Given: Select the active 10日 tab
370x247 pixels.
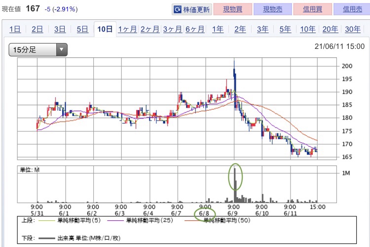Looking at the screenshot, I should click(105, 29).
